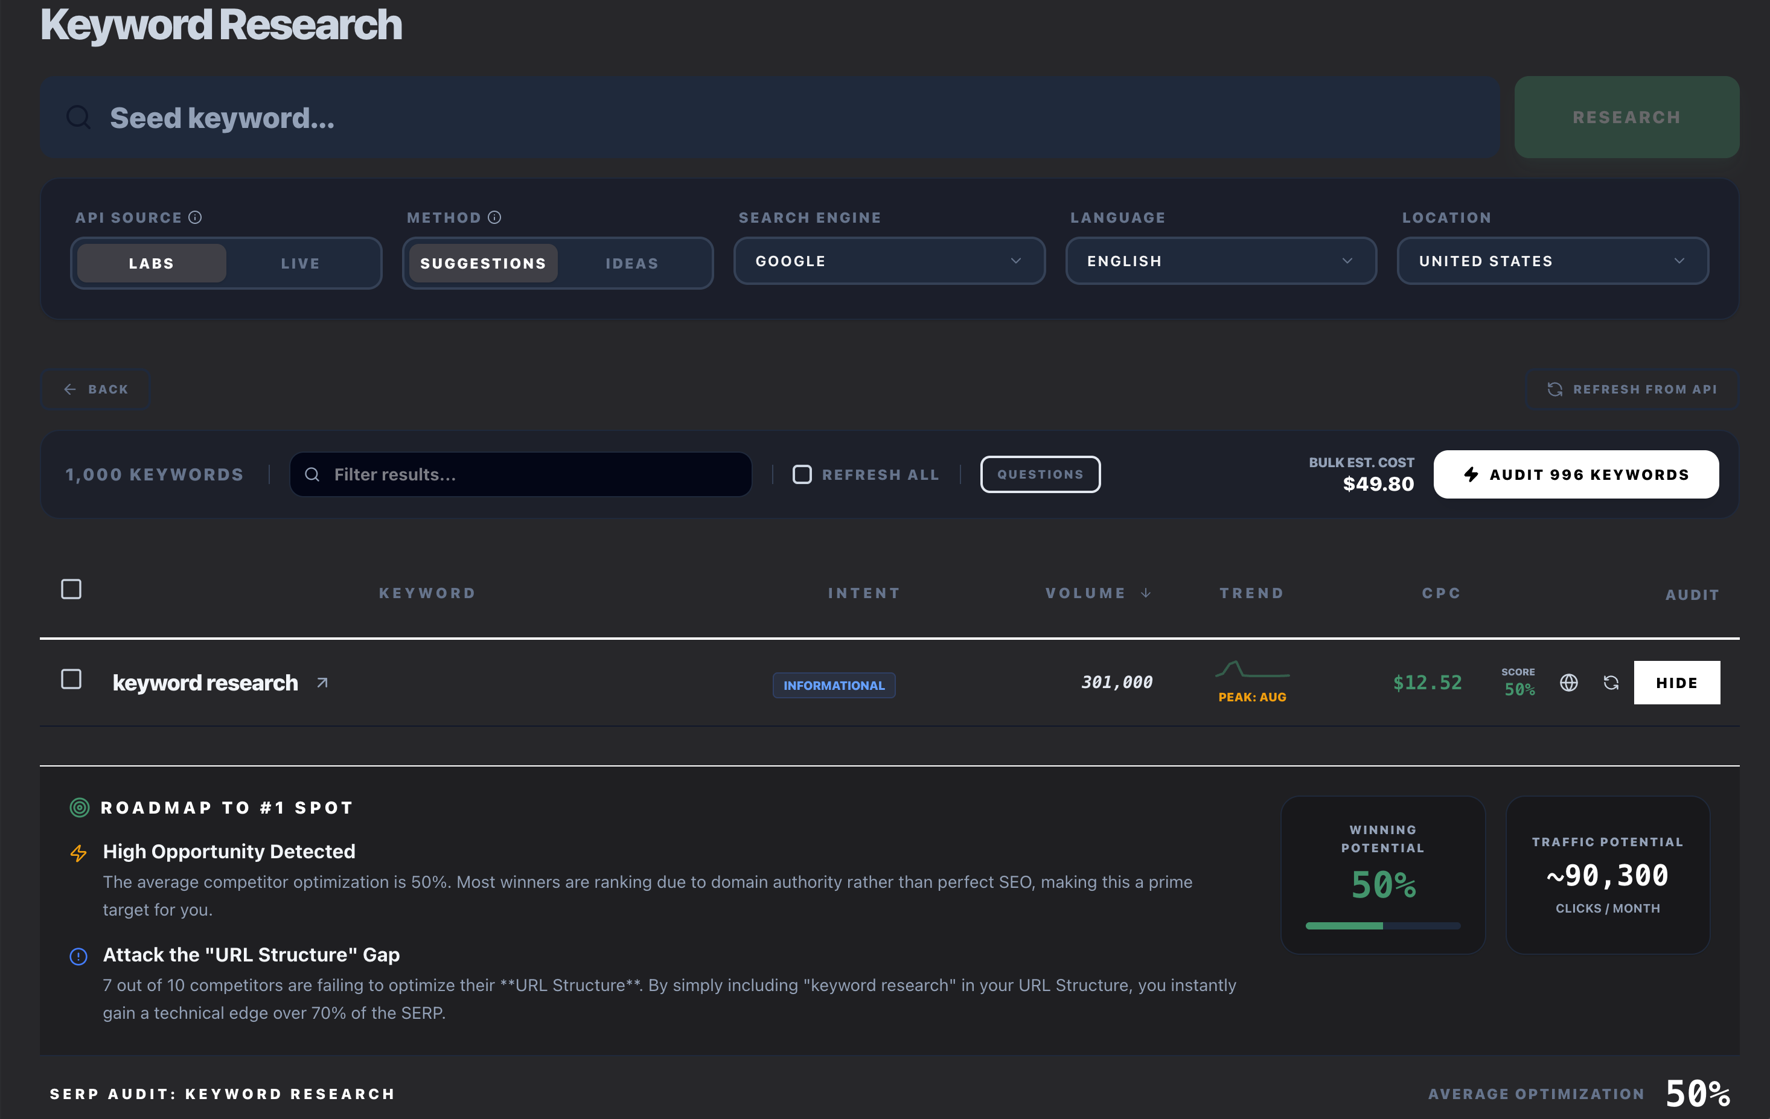Click the Informational intent badge
1770x1119 pixels.
click(834, 686)
